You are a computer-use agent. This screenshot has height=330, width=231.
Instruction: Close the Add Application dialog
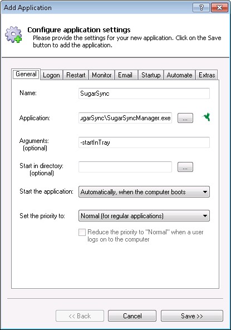tap(219, 8)
